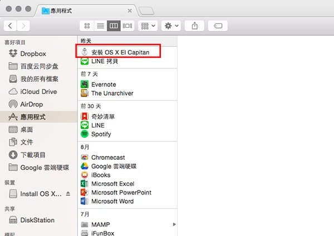334x236 pixels.
Task: Select the MAMP folder
Action: point(95,224)
